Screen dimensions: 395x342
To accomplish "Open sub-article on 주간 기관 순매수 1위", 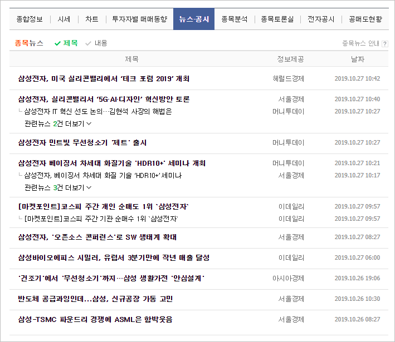I will pos(101,219).
